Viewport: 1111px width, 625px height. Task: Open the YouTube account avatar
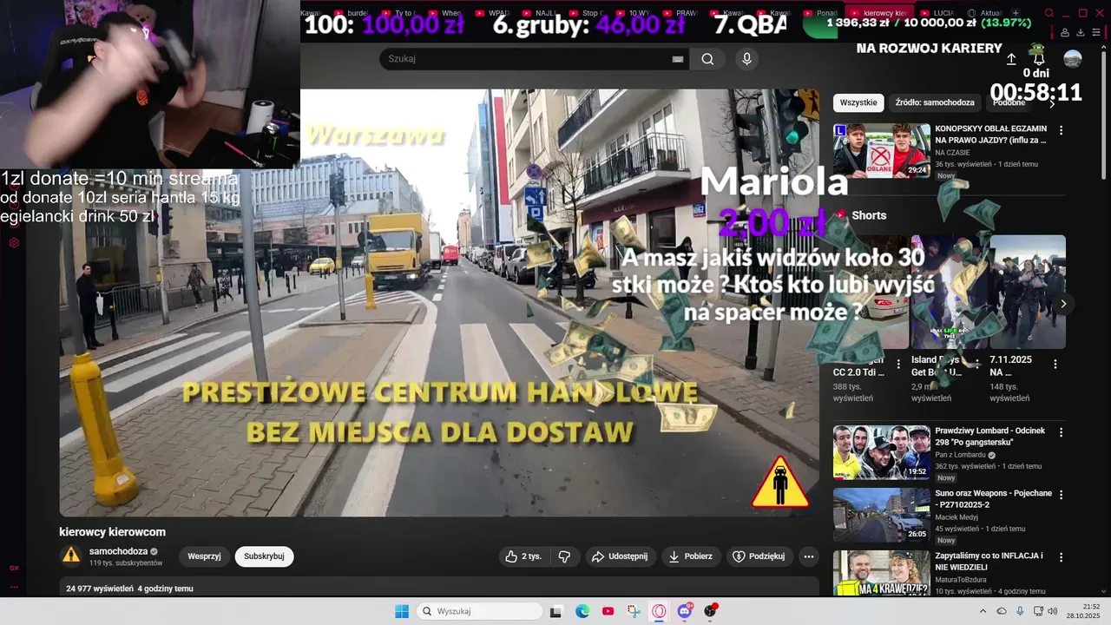1073,59
